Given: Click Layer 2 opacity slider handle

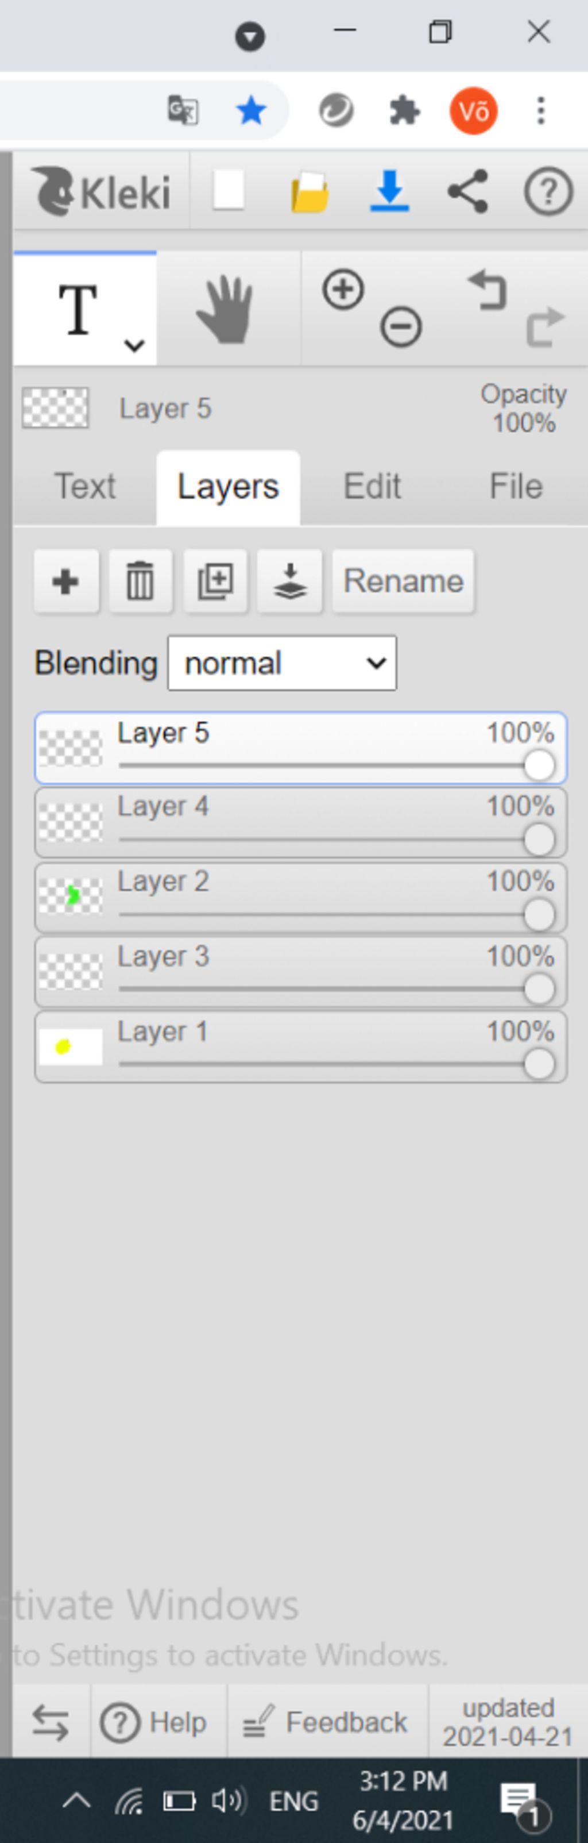Looking at the screenshot, I should [x=539, y=915].
